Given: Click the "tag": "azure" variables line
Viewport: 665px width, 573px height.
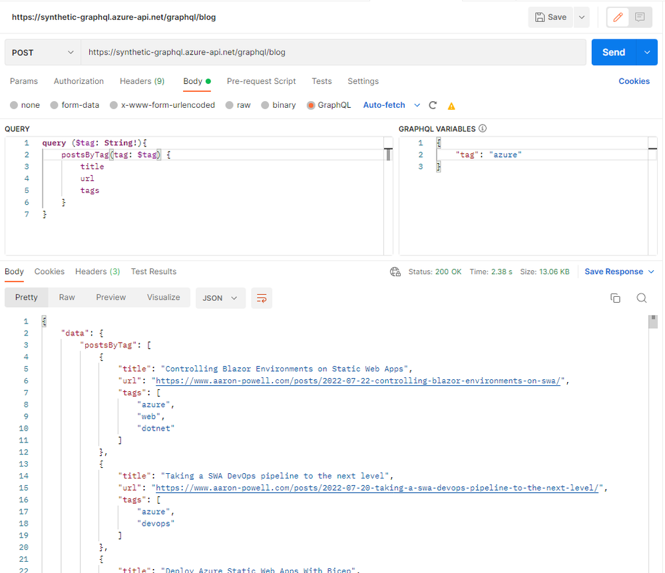Looking at the screenshot, I should 488,155.
